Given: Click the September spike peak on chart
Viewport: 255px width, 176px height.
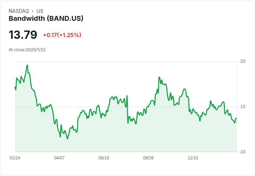Looking at the screenshot, I should (159, 77).
